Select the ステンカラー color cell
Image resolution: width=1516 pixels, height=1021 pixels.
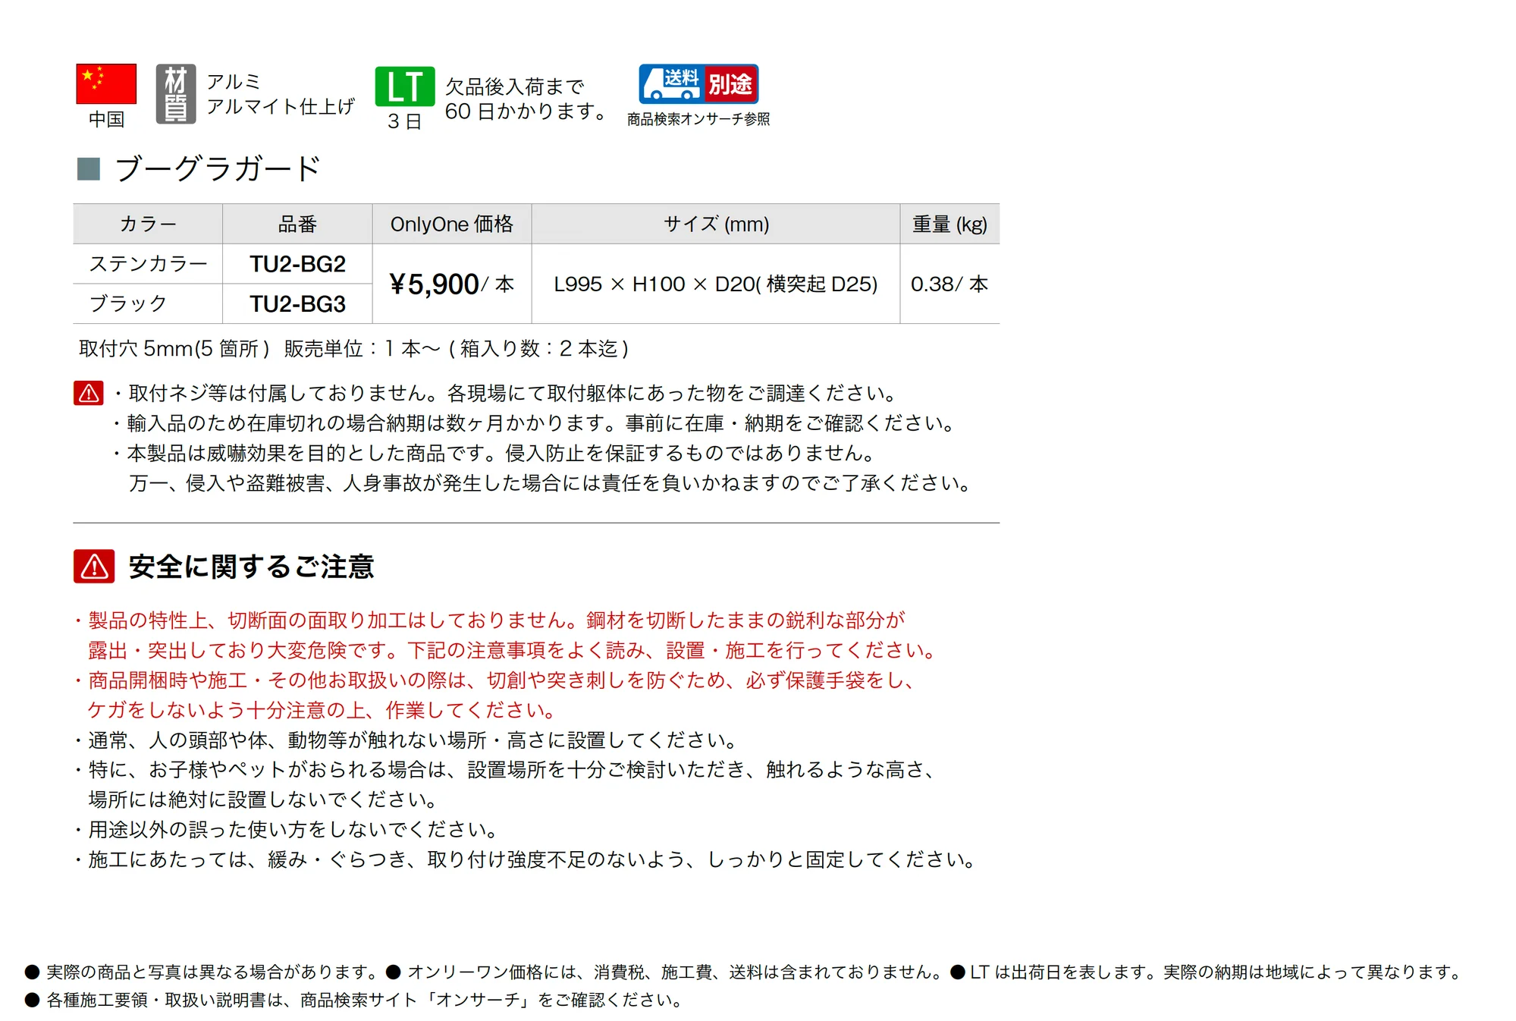pyautogui.click(x=148, y=264)
